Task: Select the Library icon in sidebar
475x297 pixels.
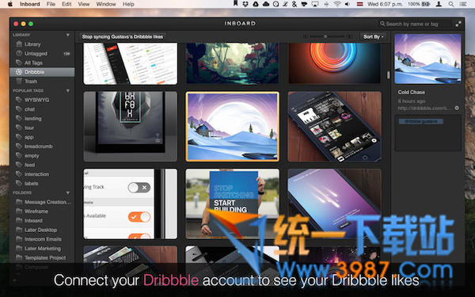Action: click(x=19, y=44)
